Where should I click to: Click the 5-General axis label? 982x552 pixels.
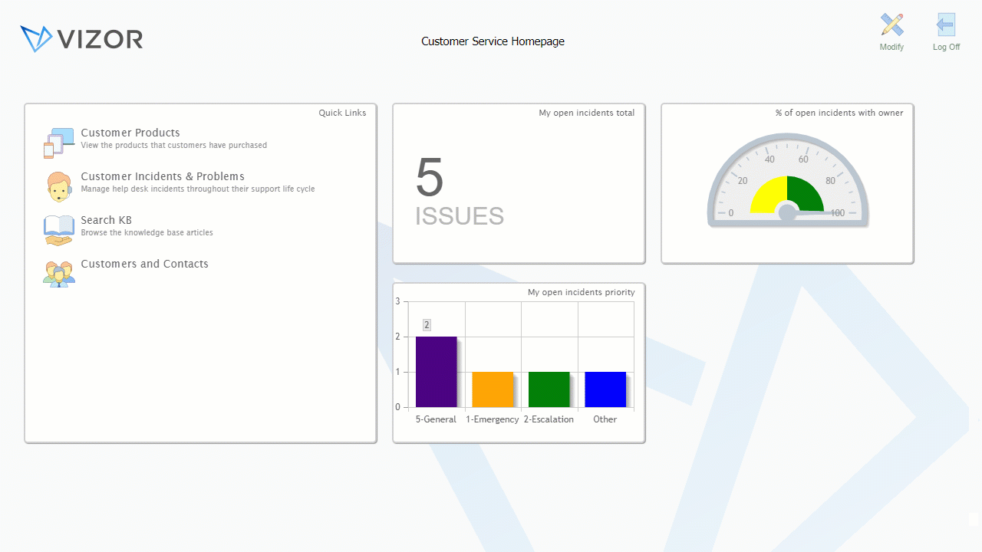436,419
